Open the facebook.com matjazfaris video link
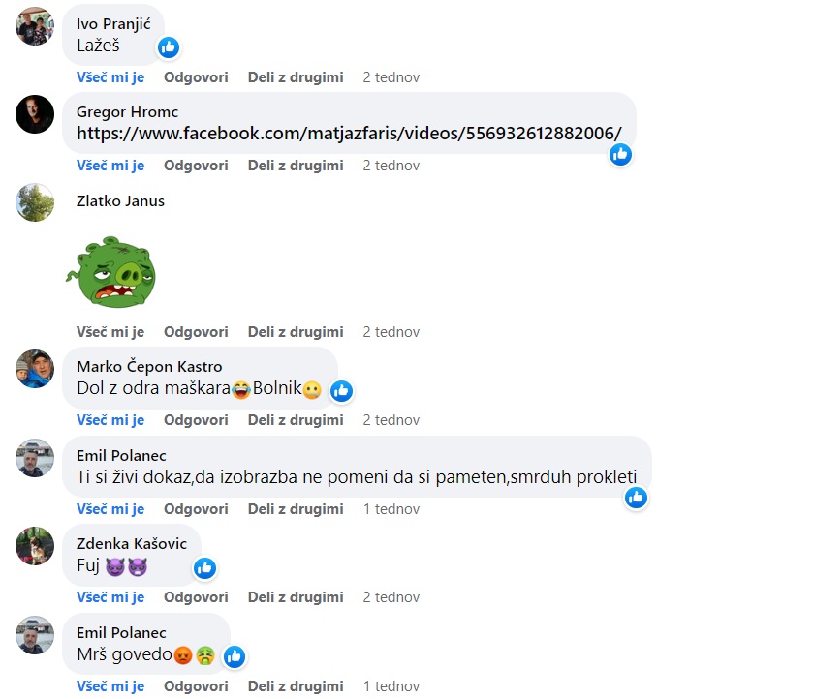The width and height of the screenshot is (814, 699). (349, 134)
